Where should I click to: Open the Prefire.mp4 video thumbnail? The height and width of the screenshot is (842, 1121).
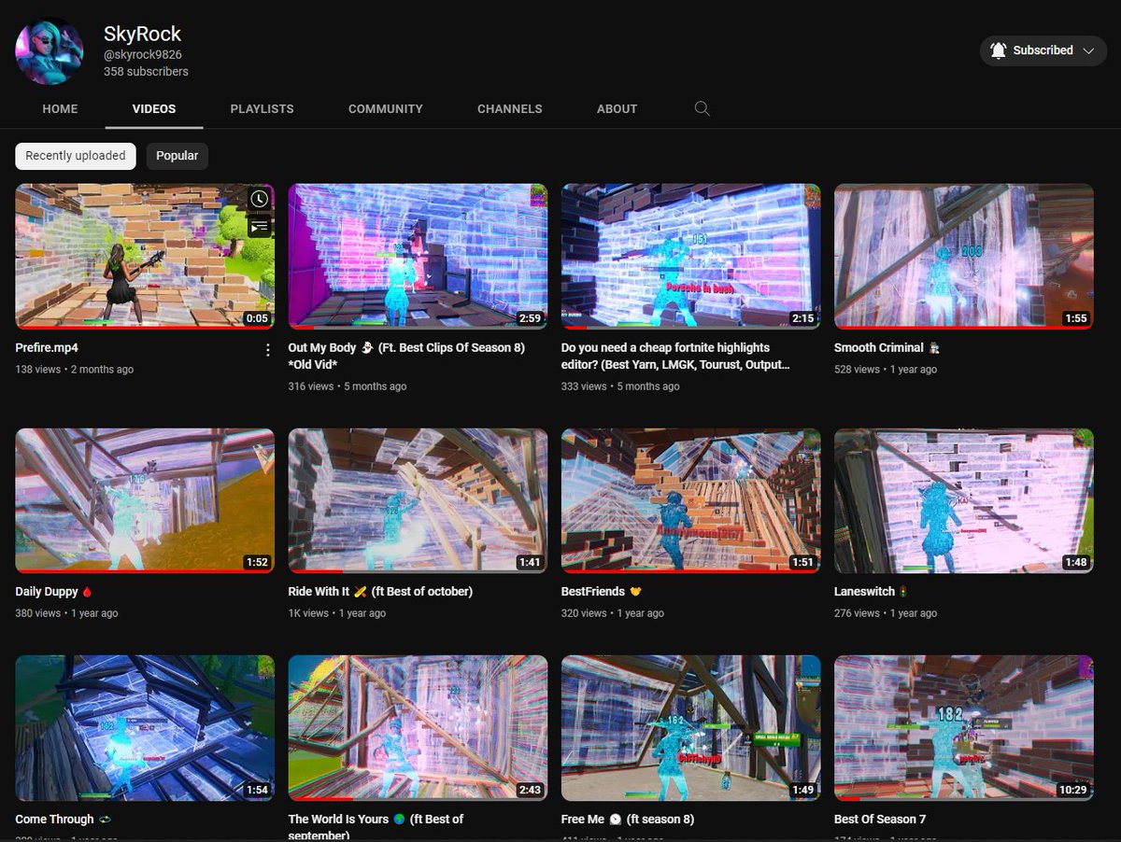[x=145, y=257]
